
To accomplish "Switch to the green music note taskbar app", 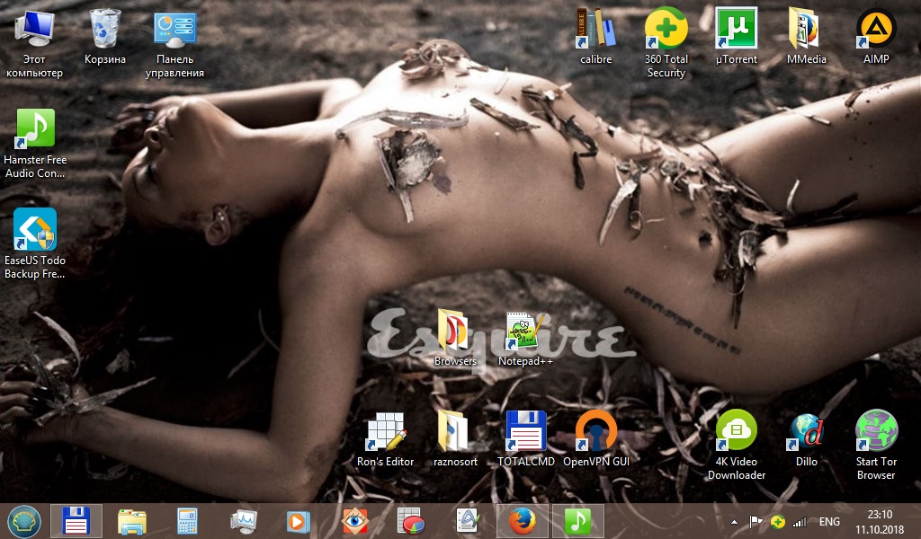I will pyautogui.click(x=578, y=521).
